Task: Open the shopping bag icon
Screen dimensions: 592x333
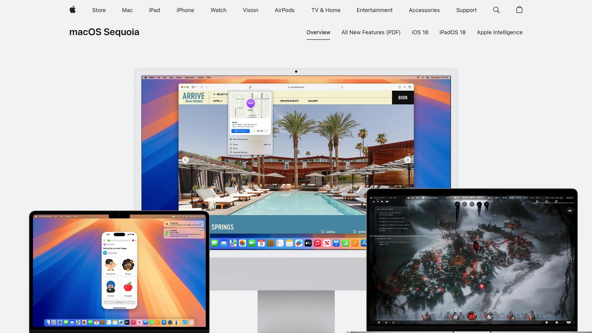Action: pos(519,10)
